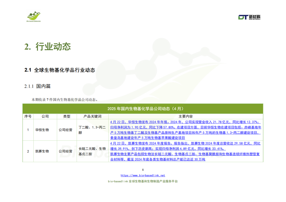The image size is (286, 202).
Task: Click footer text bio-basedlink 全球生物基和生物制造产业服务平台
Action: coord(143,181)
